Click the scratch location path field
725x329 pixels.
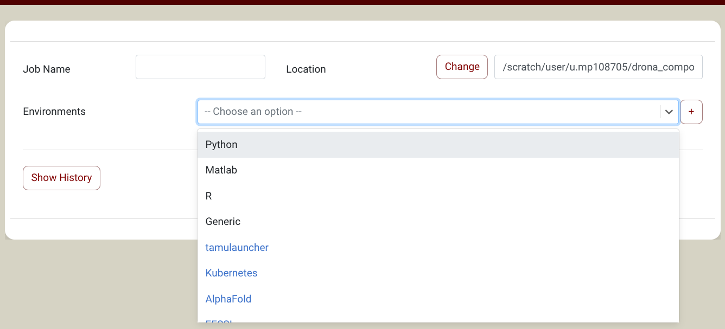598,67
